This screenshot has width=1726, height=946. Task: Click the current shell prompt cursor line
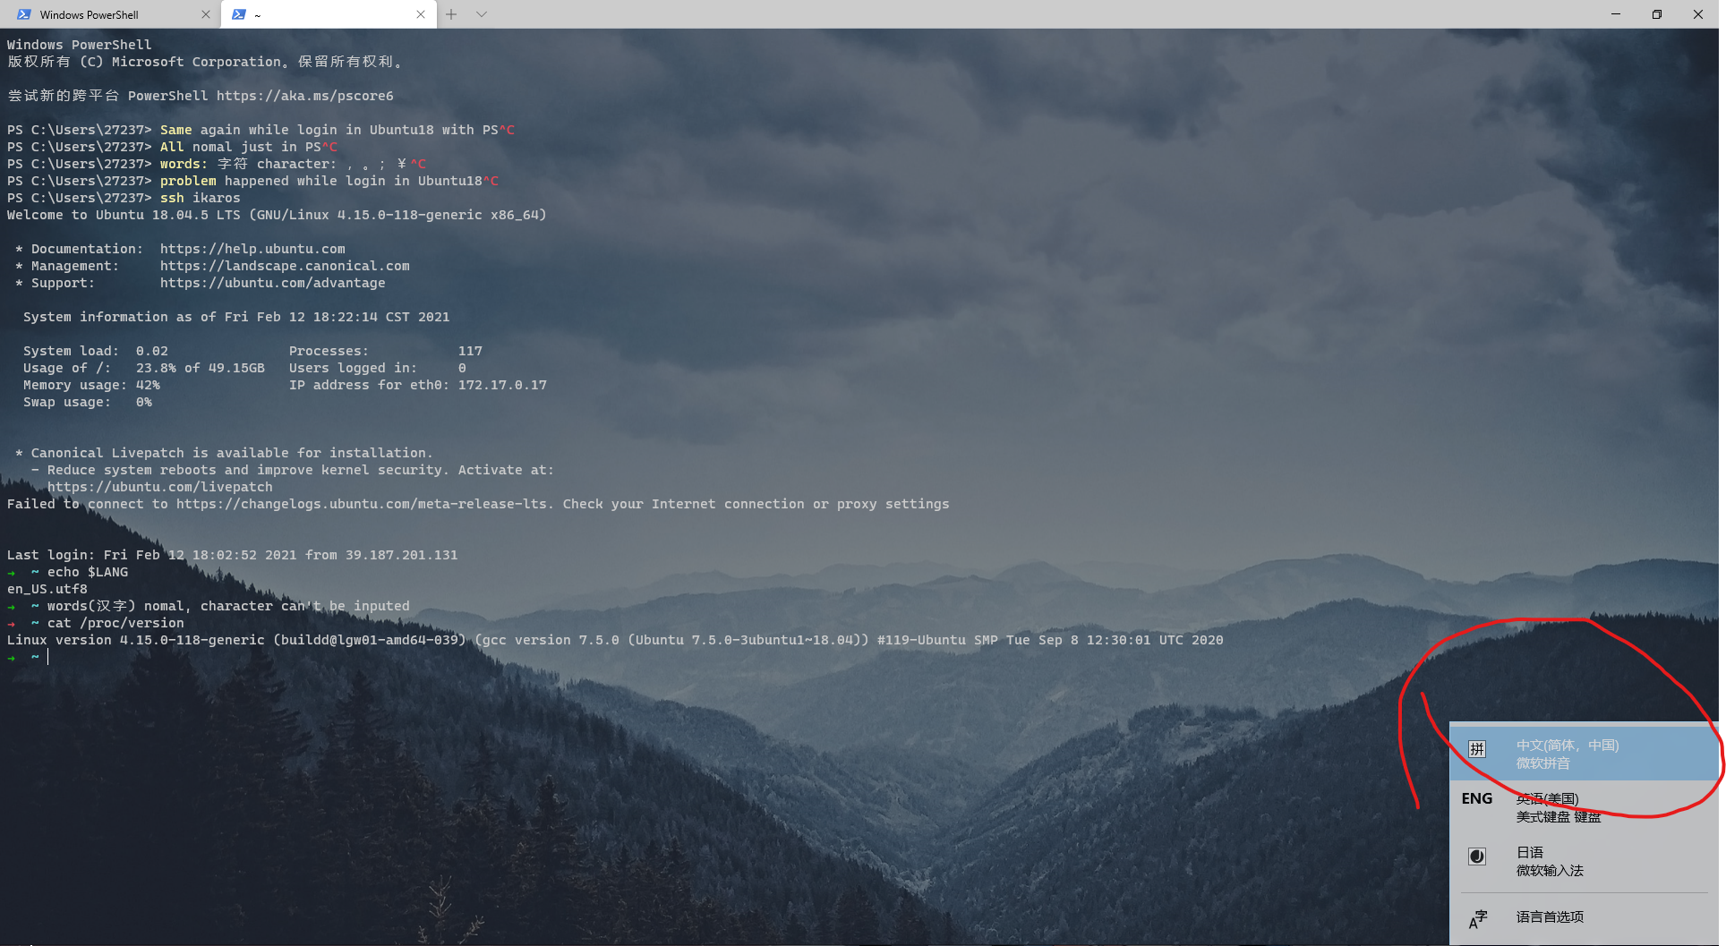tap(28, 657)
